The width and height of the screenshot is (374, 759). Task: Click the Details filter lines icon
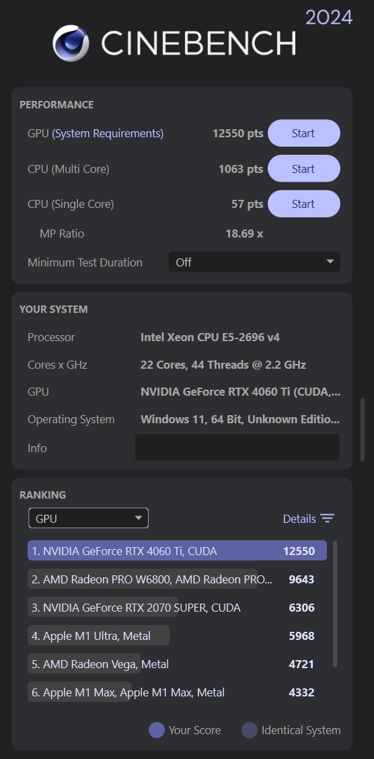(328, 518)
